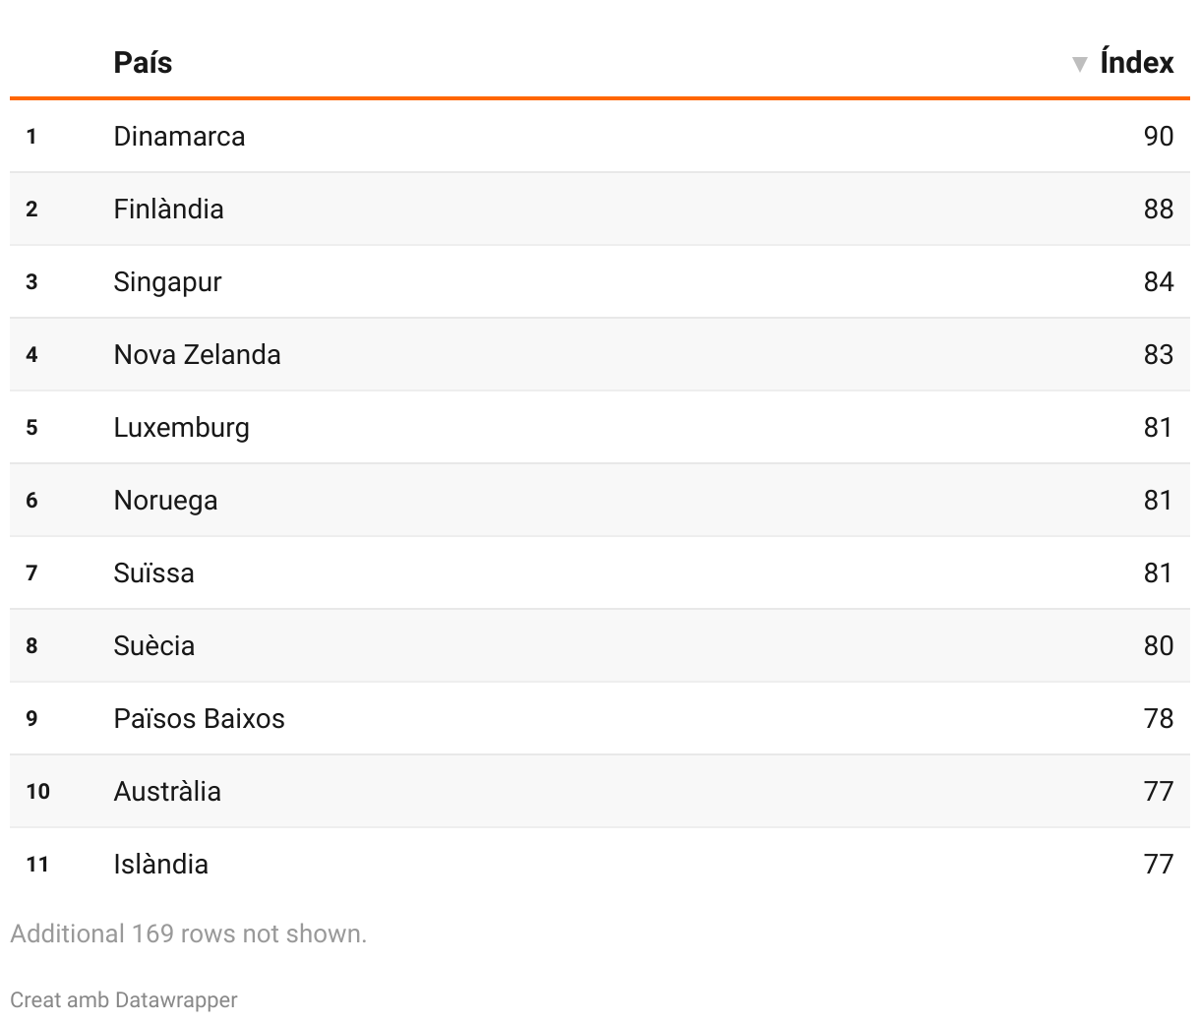Select the Luxemburg country cell
The image size is (1200, 1023).
181,427
